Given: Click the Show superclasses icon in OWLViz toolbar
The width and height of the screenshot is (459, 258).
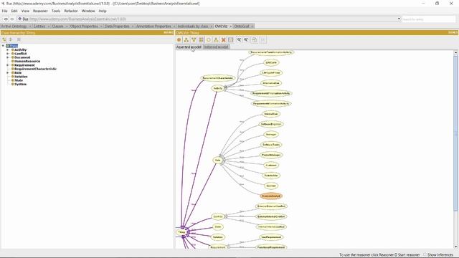Looking at the screenshot, I should [194, 40].
